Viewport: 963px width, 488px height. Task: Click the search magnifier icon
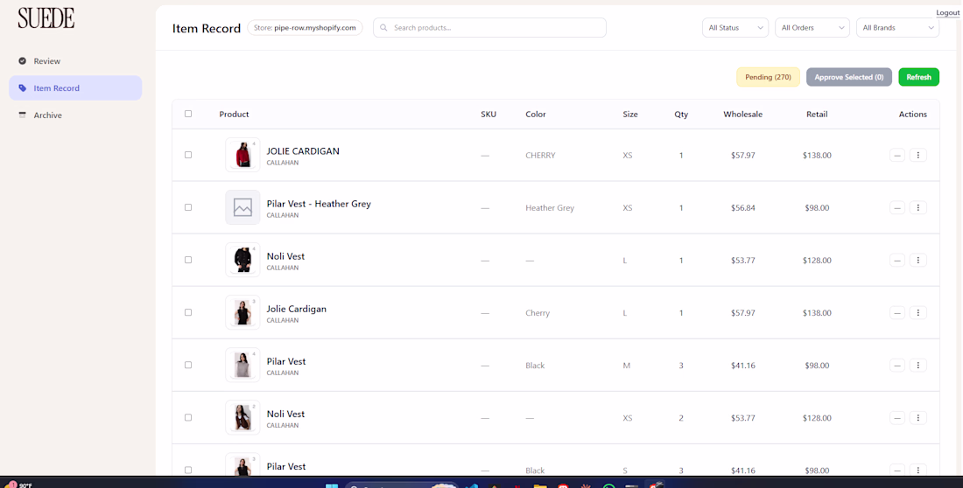pos(383,28)
